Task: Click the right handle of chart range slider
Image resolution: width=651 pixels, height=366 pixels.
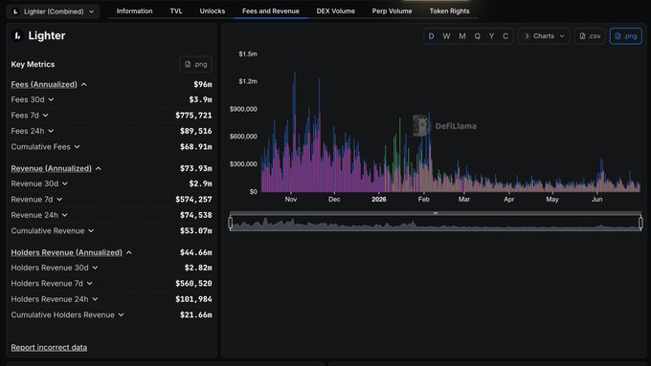Action: pyautogui.click(x=640, y=223)
